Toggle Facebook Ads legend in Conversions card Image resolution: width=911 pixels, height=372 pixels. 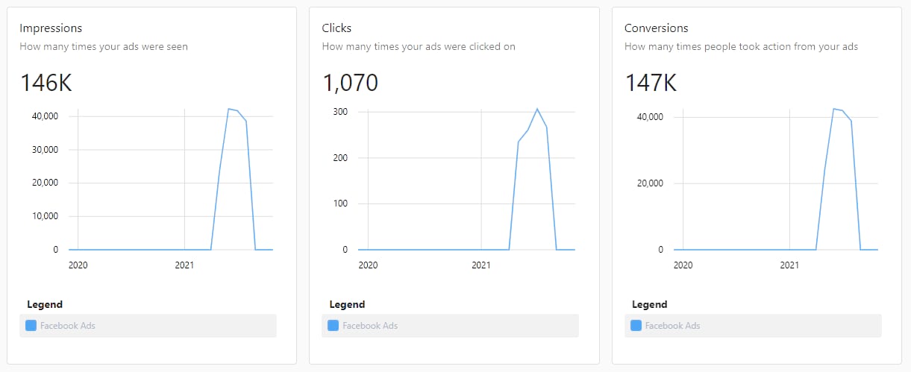coord(753,326)
